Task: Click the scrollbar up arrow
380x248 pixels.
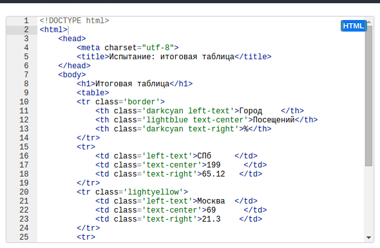Action: (x=369, y=22)
